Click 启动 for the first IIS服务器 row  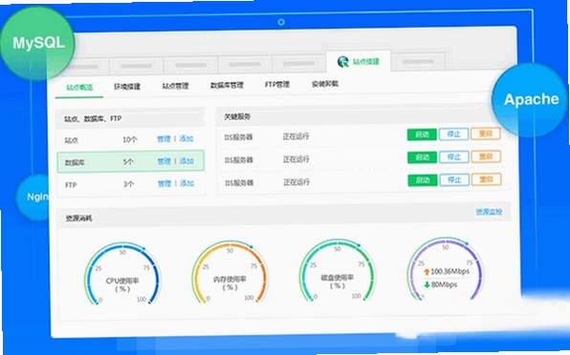422,135
